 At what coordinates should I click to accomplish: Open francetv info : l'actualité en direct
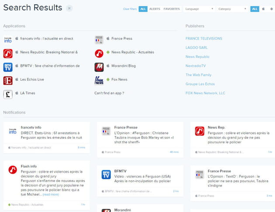click(47, 38)
